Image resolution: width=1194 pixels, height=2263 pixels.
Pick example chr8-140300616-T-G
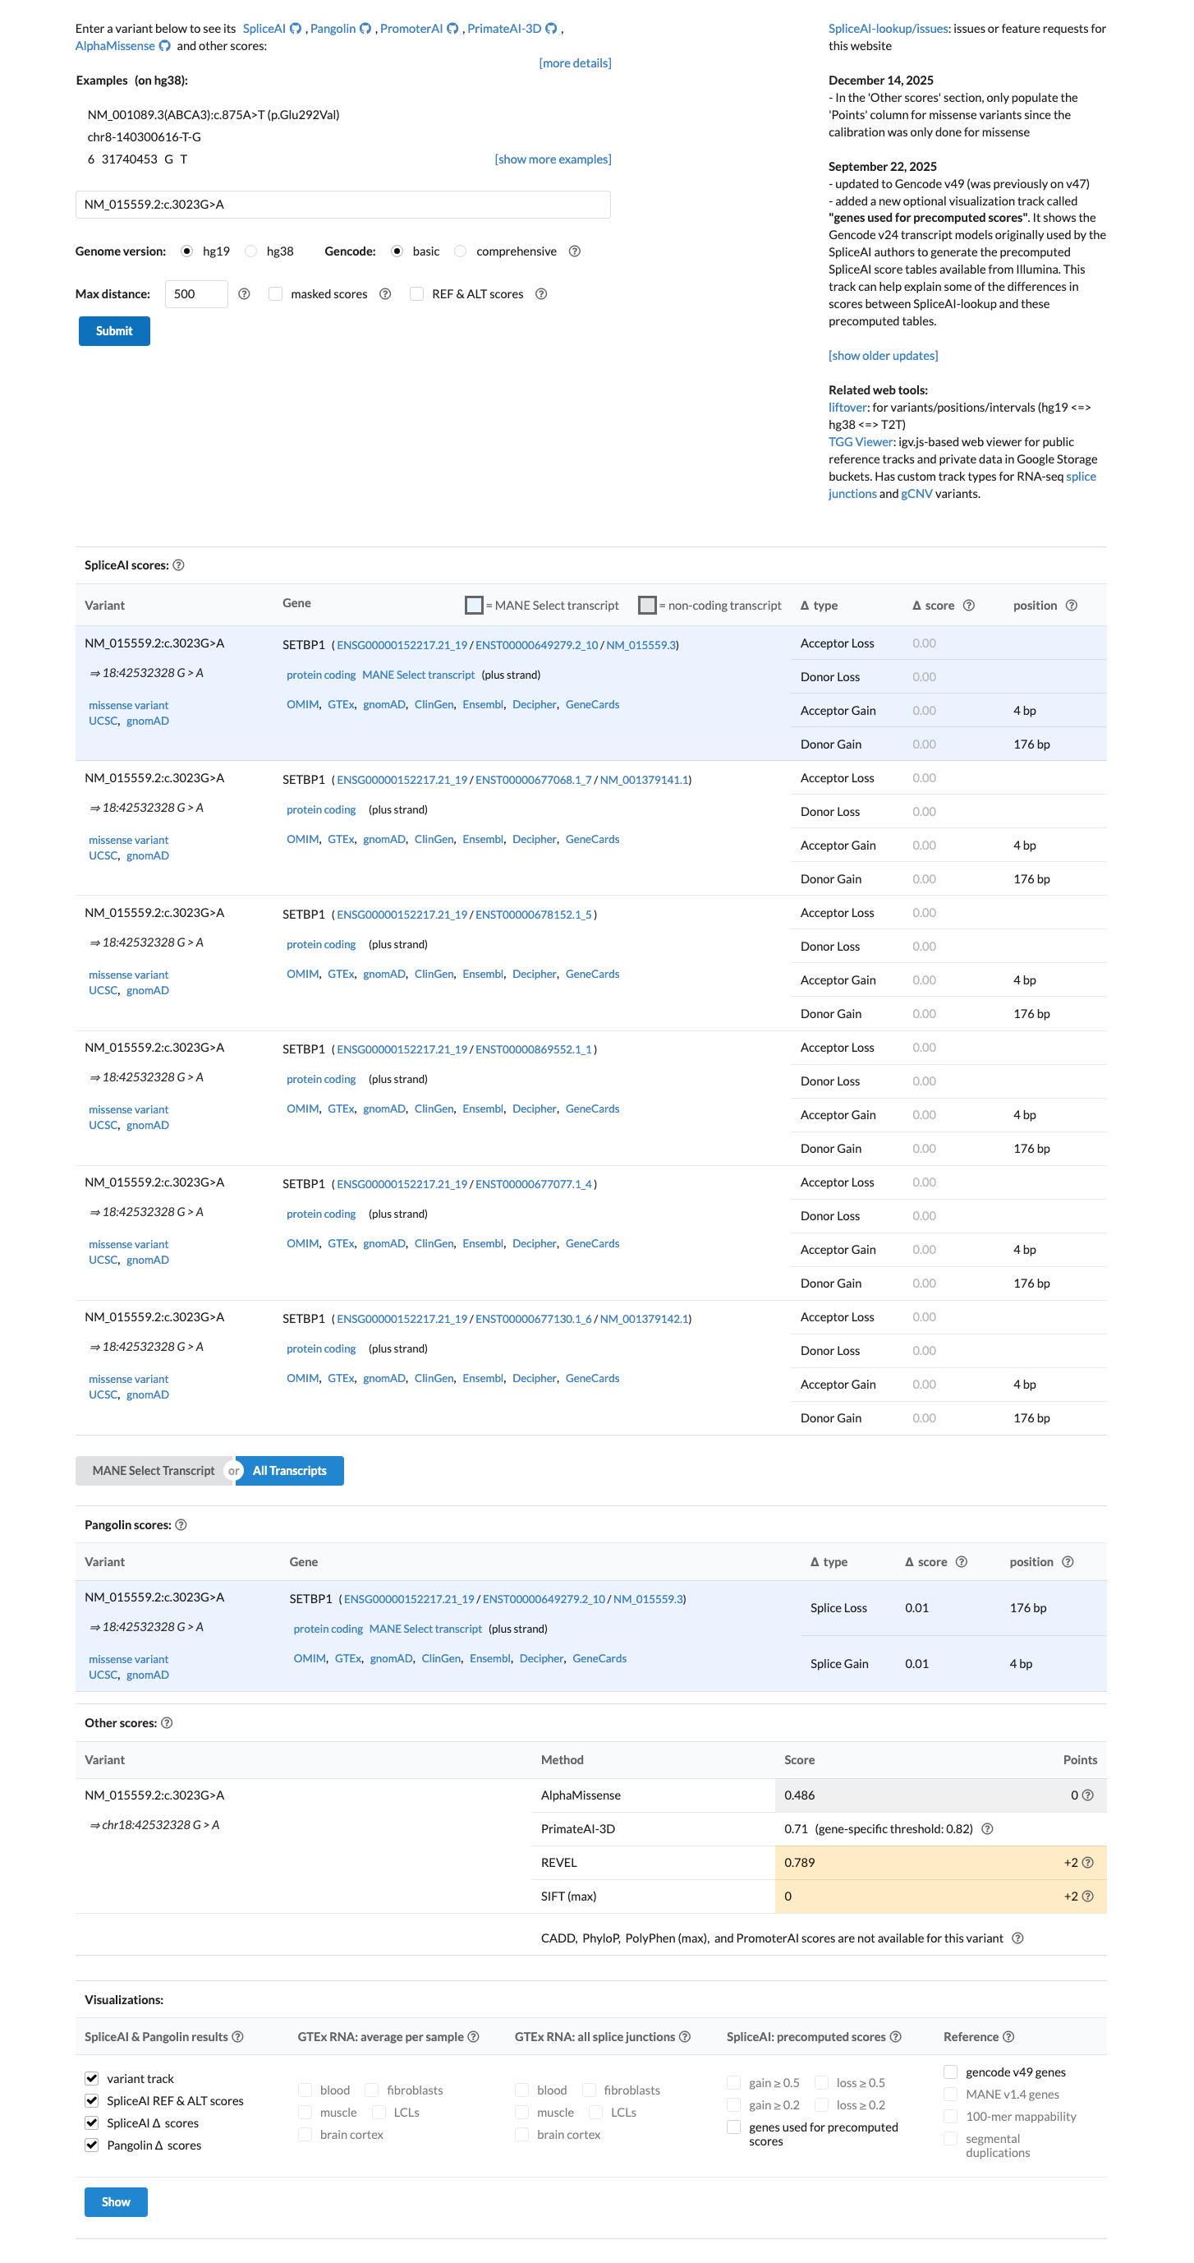(144, 138)
